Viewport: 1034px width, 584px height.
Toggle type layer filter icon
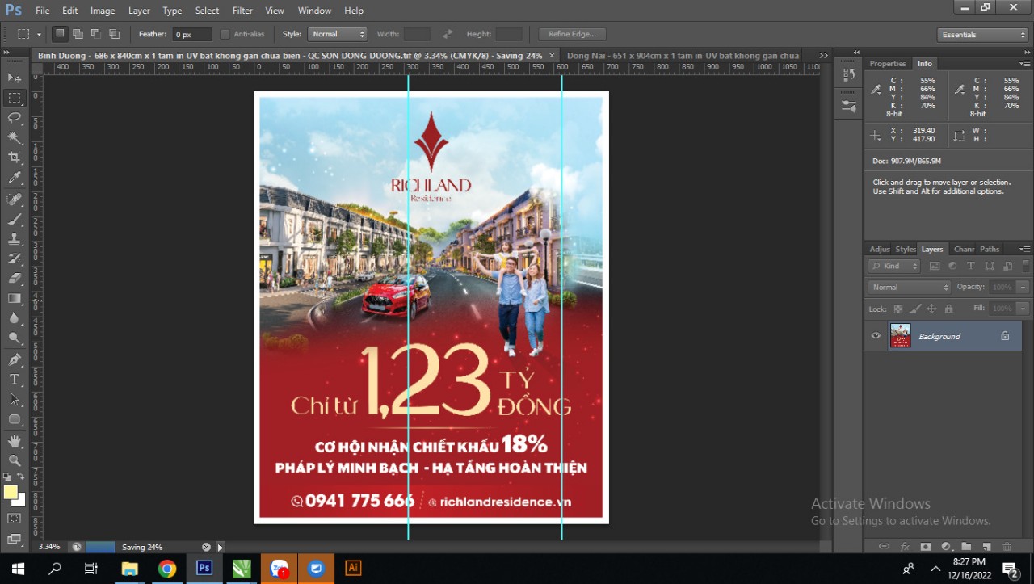click(x=971, y=266)
